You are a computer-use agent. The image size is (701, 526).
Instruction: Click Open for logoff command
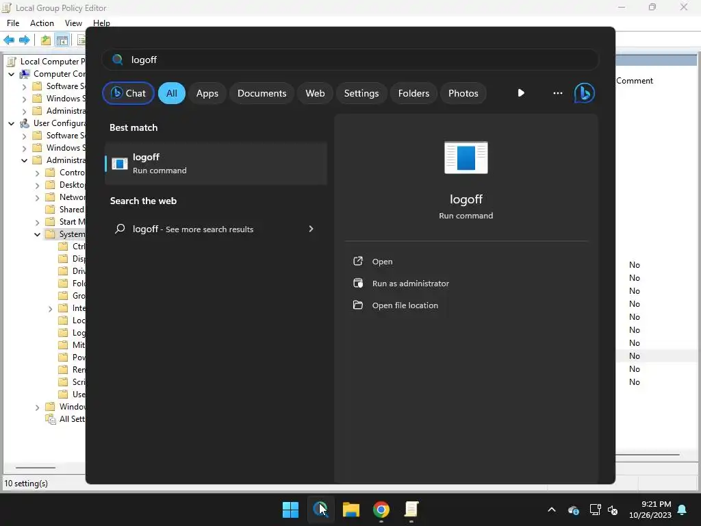pos(382,262)
